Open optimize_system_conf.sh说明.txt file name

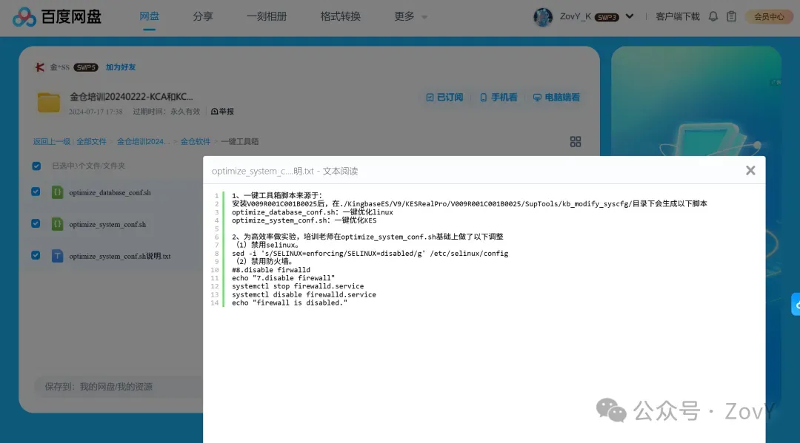click(120, 256)
